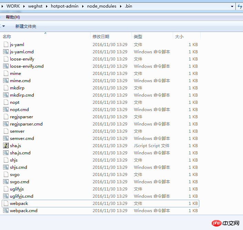The image size is (243, 230).
Task: Sort by 类型 column header
Action: (152, 36)
